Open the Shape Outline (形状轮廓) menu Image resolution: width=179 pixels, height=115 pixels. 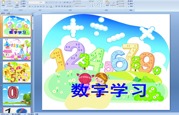[121, 4]
